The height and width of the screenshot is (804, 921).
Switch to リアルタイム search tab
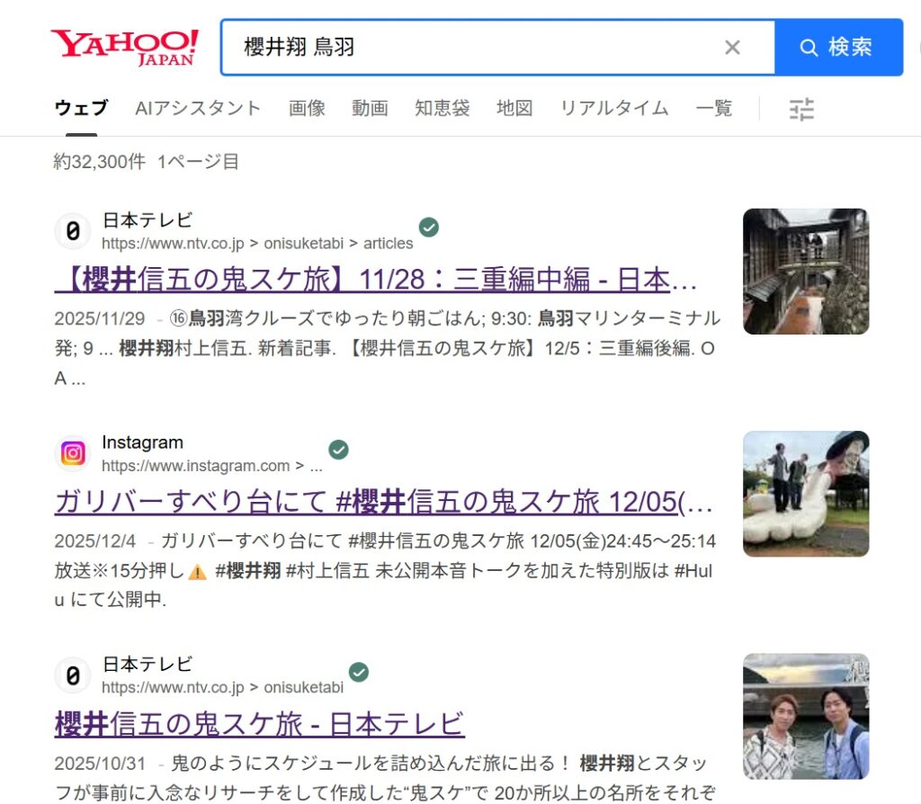pos(613,109)
